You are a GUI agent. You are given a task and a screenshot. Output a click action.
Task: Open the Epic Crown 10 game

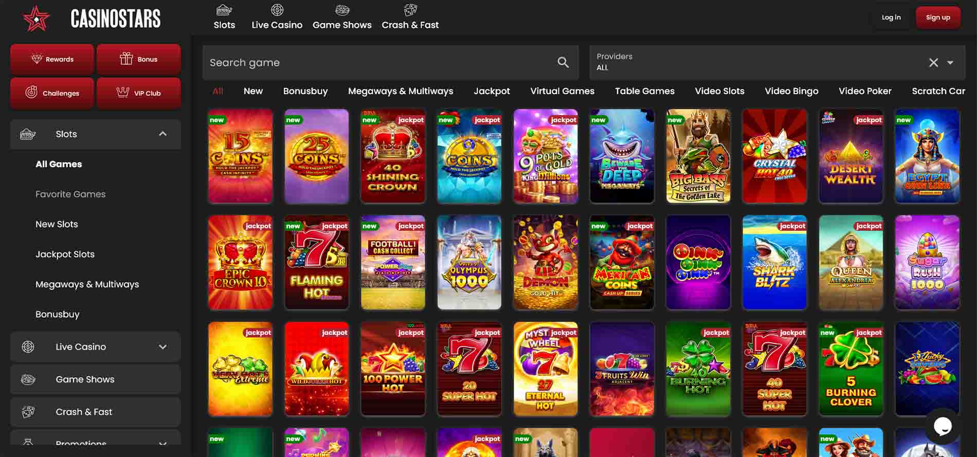pyautogui.click(x=240, y=262)
